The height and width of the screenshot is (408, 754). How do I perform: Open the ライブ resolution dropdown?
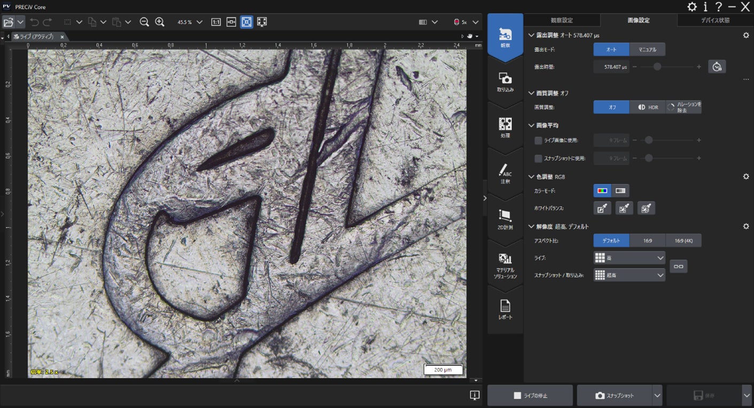click(x=629, y=258)
